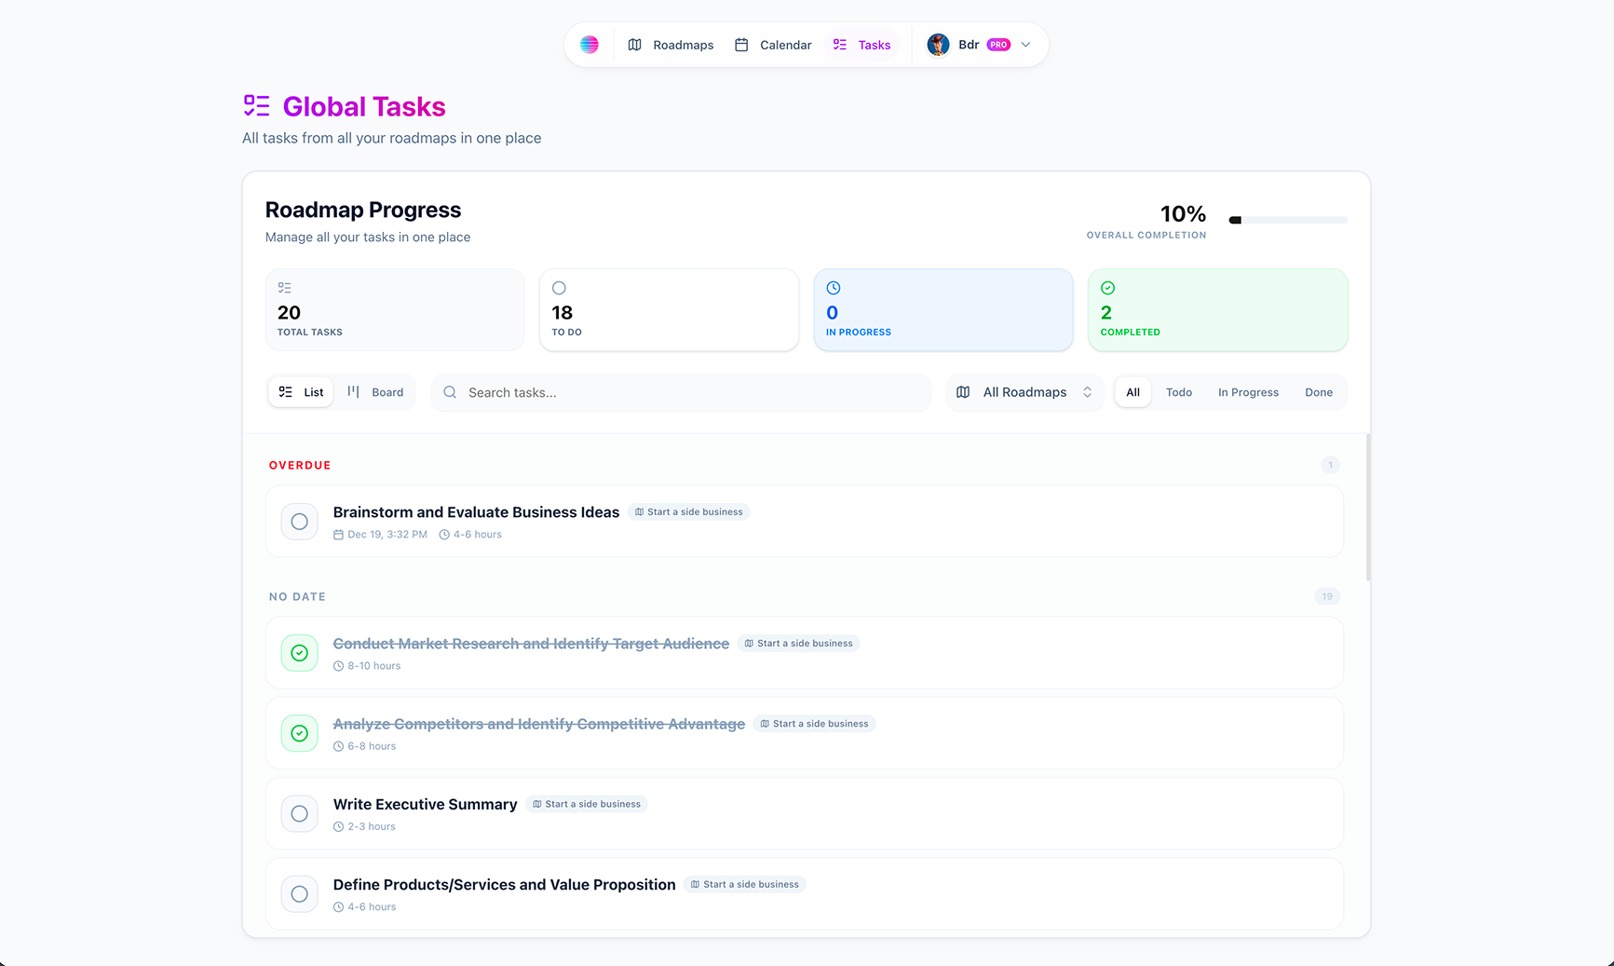The image size is (1614, 966).
Task: Click the Start a side business tag on the overdue task
Action: (689, 511)
